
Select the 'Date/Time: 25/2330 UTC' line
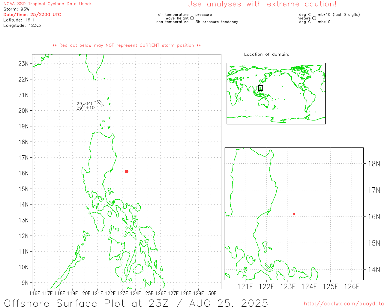32,14
